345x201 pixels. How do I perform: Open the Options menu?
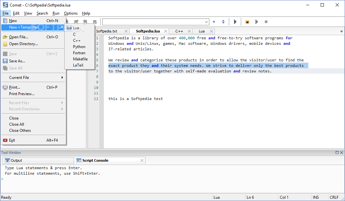coord(71,13)
